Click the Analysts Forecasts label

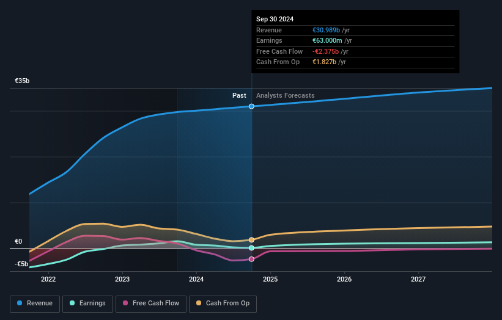[286, 95]
